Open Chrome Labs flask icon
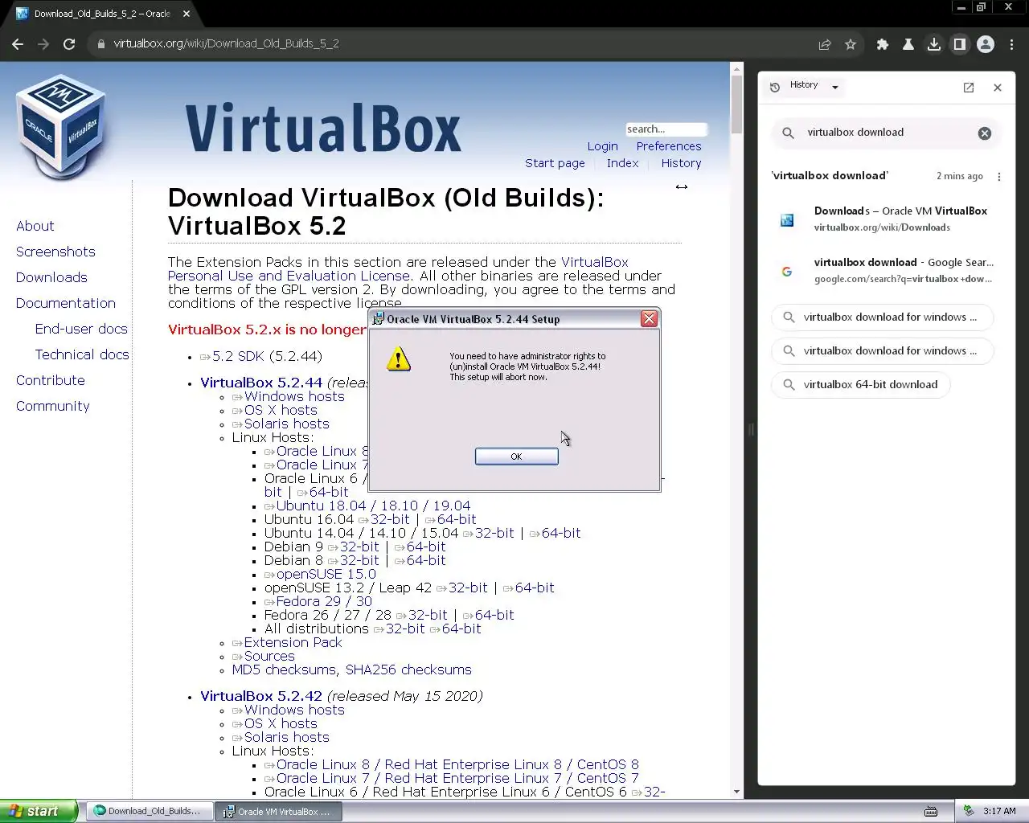The image size is (1029, 823). [908, 44]
